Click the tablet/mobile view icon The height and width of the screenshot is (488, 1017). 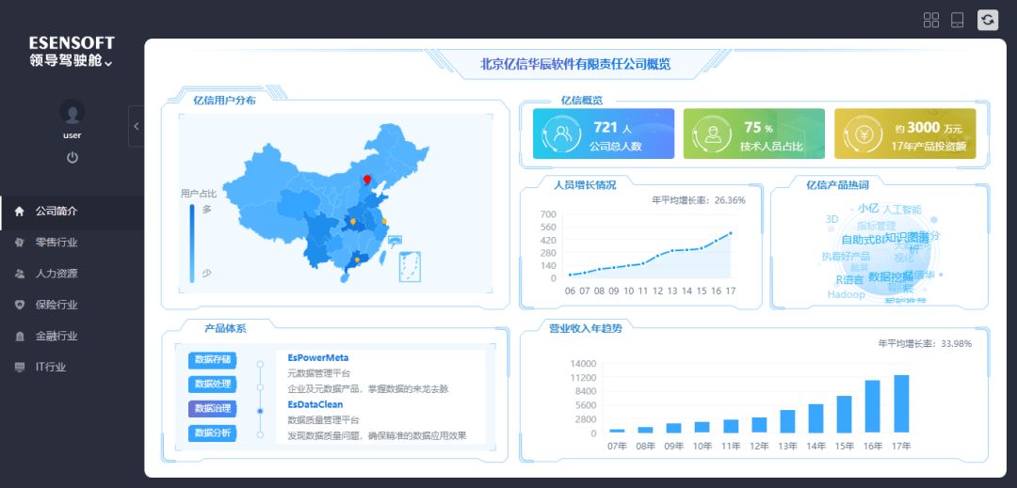[958, 20]
